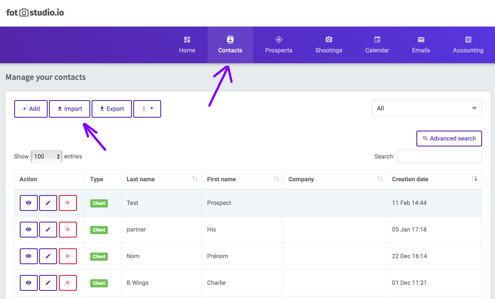
Task: View the partner His contact (eye icon)
Action: (x=29, y=229)
